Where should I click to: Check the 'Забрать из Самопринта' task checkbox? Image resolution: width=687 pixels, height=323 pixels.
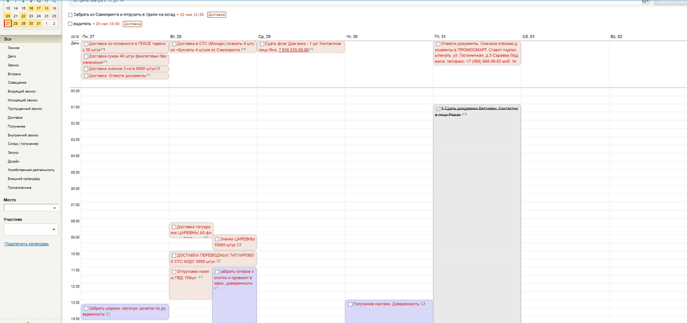point(70,14)
